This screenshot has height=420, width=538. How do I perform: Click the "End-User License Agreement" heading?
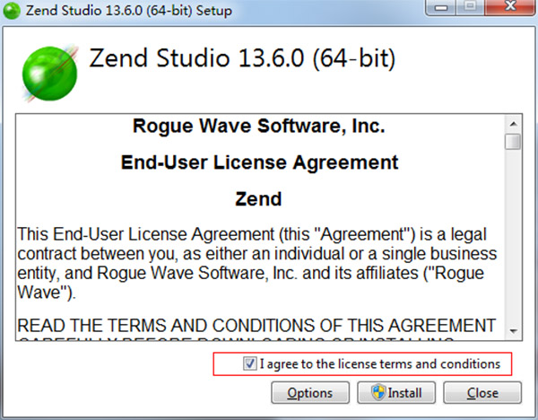pyautogui.click(x=258, y=162)
